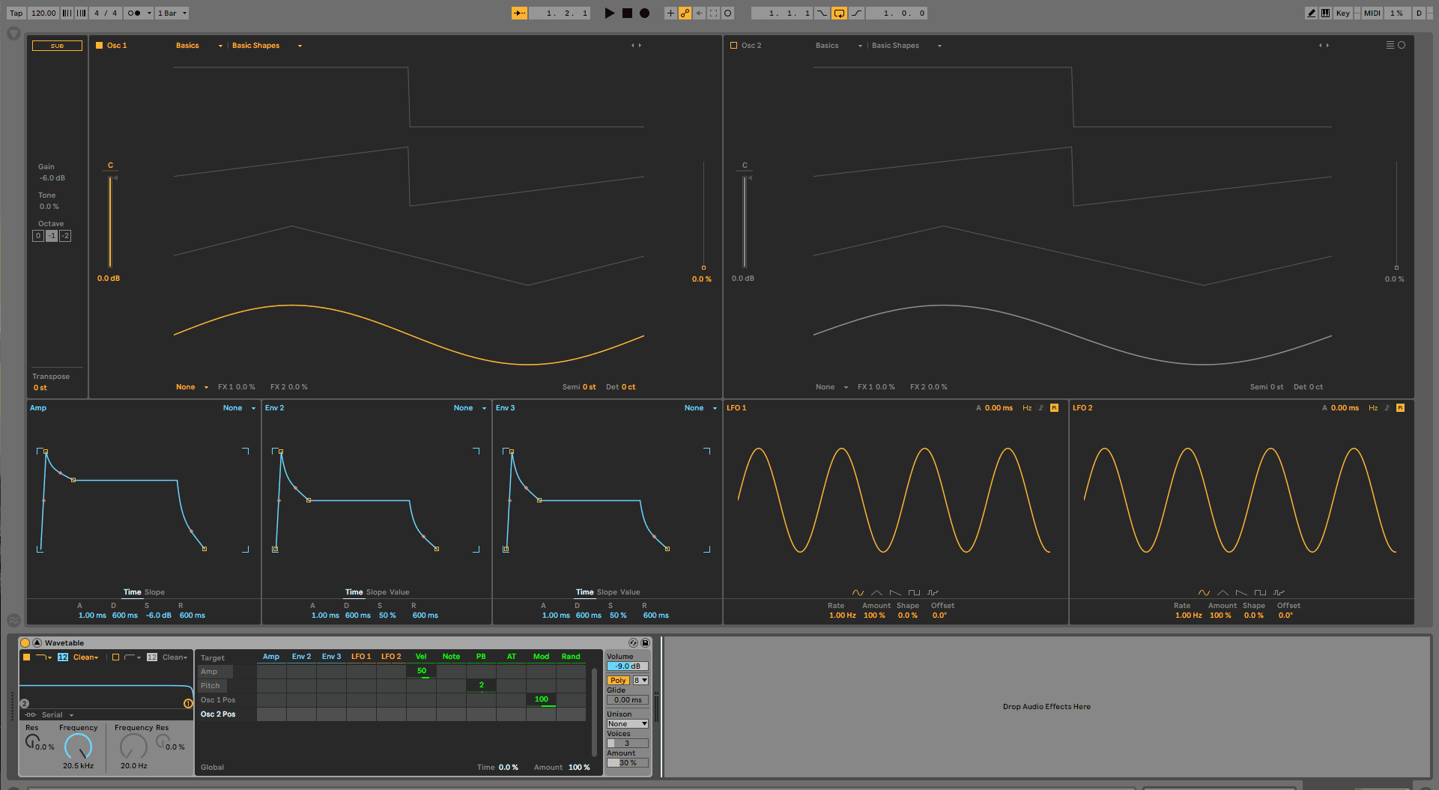1439x790 pixels.
Task: Switch to the Slope tab in the Amp envelope
Action: pos(154,592)
